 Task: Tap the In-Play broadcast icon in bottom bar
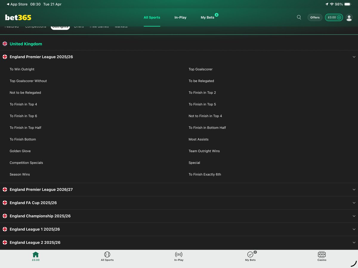179,255
